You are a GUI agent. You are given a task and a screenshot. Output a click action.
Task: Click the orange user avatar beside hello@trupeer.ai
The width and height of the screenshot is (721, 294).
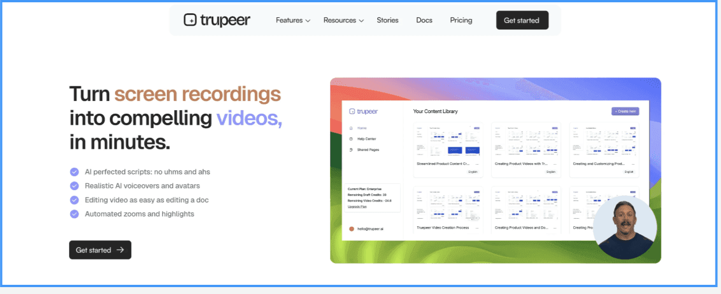pyautogui.click(x=351, y=229)
